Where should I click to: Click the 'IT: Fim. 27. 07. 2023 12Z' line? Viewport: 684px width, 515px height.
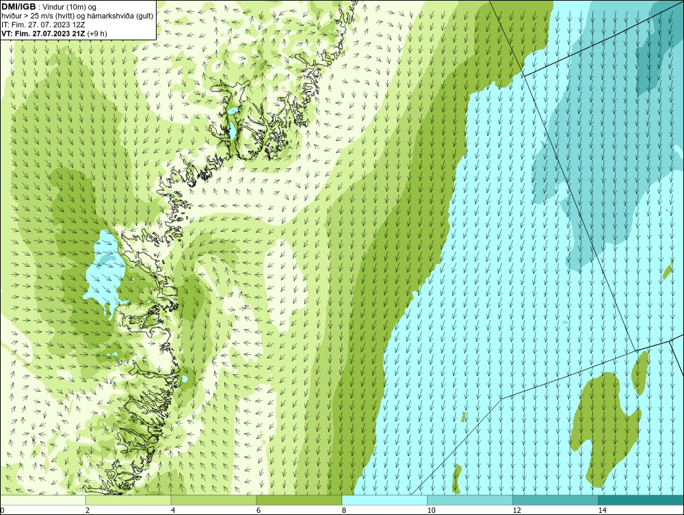(x=43, y=25)
